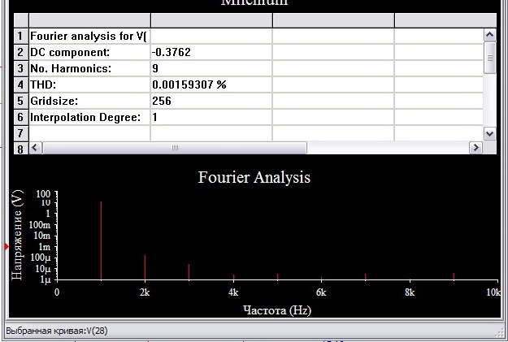Click the window resize grip in status bar
This screenshot has width=508, height=342.
501,333
